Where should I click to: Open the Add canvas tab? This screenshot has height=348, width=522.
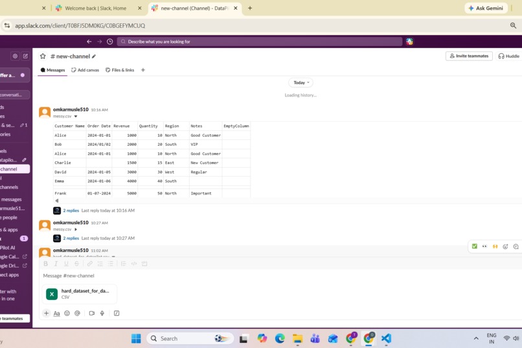tap(85, 70)
